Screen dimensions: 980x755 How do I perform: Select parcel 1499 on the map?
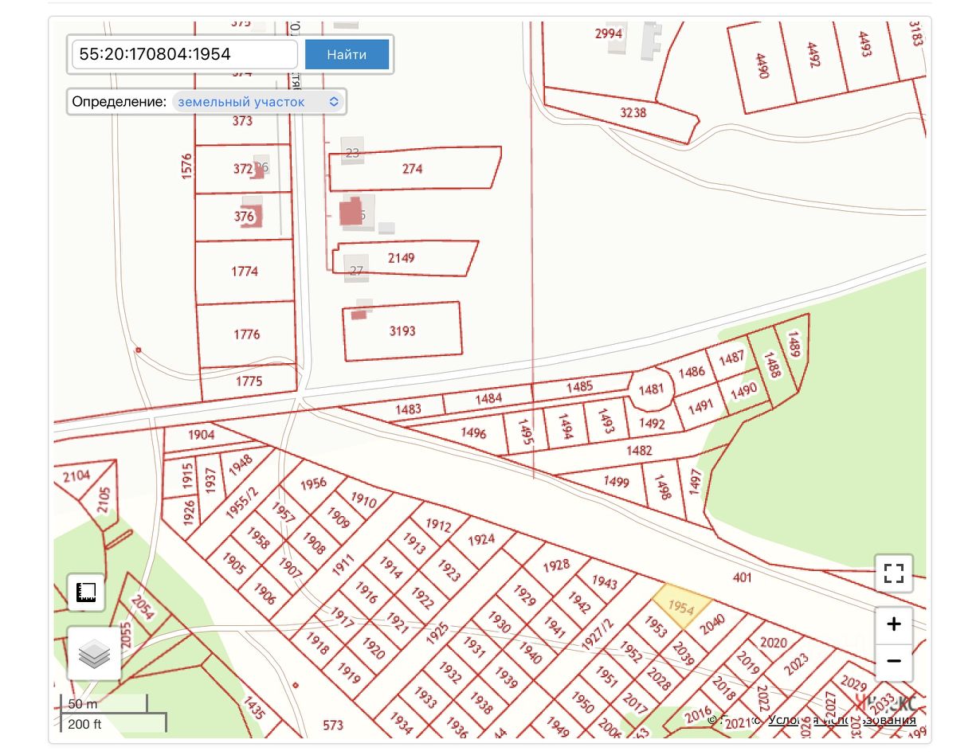pyautogui.click(x=616, y=482)
